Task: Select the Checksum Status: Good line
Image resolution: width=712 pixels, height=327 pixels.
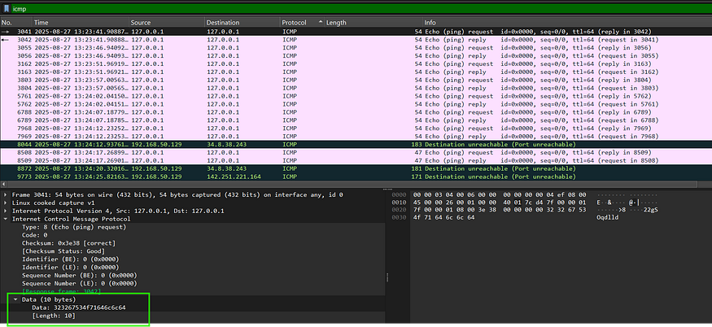Action: 63,251
